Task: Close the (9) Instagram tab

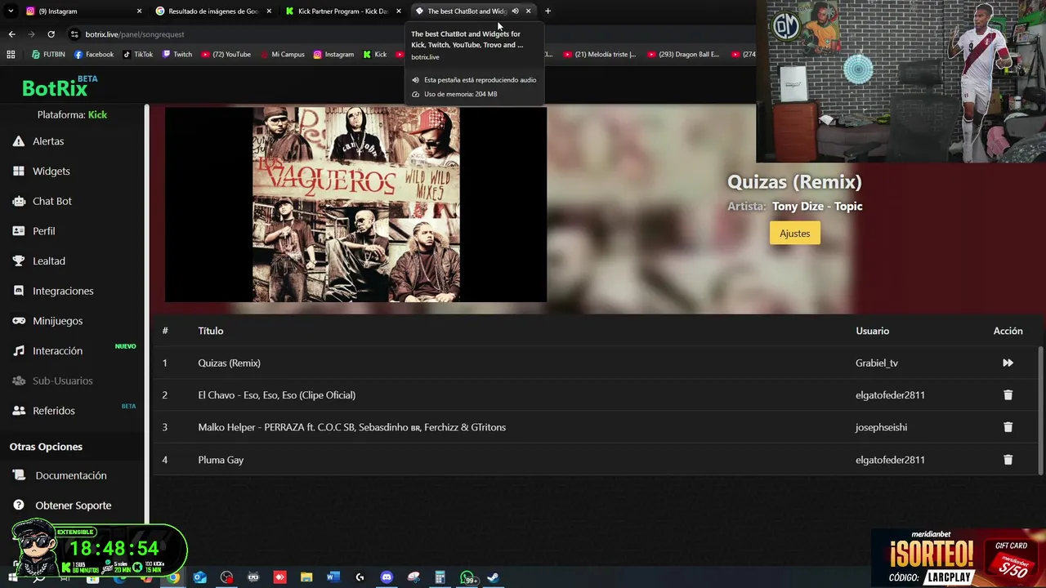Action: point(139,11)
